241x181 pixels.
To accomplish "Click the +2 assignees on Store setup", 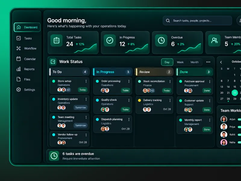I will [x=68, y=90].
